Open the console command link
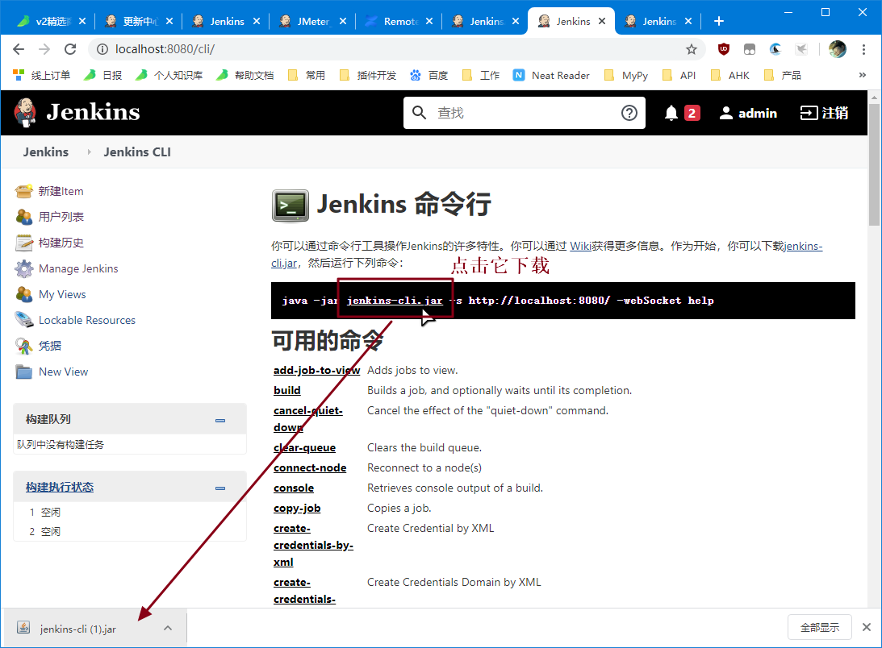This screenshot has height=648, width=882. pos(294,488)
